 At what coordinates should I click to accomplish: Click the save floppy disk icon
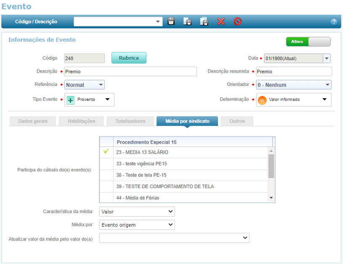coord(171,21)
